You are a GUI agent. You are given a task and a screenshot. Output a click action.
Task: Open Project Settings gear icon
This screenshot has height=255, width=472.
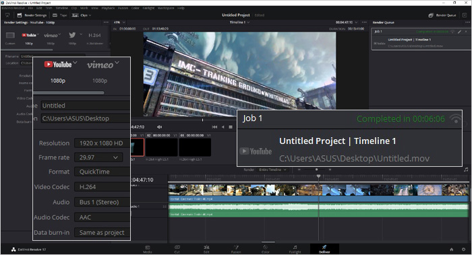click(x=464, y=250)
